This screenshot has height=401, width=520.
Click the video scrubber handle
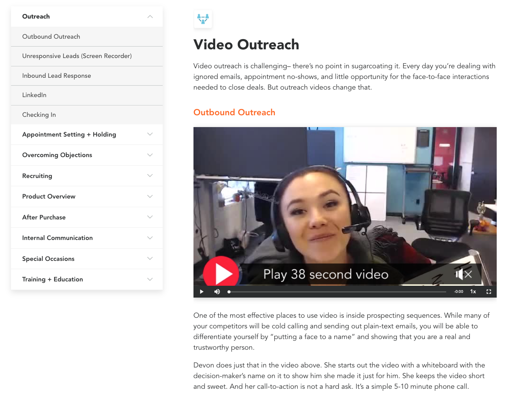(x=229, y=292)
